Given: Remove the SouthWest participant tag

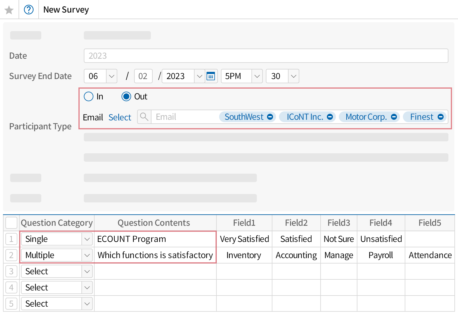Looking at the screenshot, I should point(270,117).
